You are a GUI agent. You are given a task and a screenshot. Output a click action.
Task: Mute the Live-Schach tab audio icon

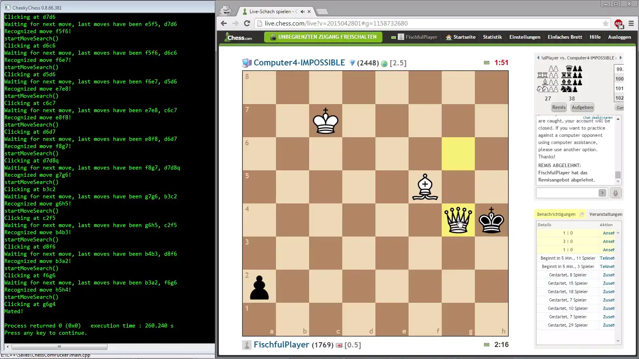click(302, 12)
